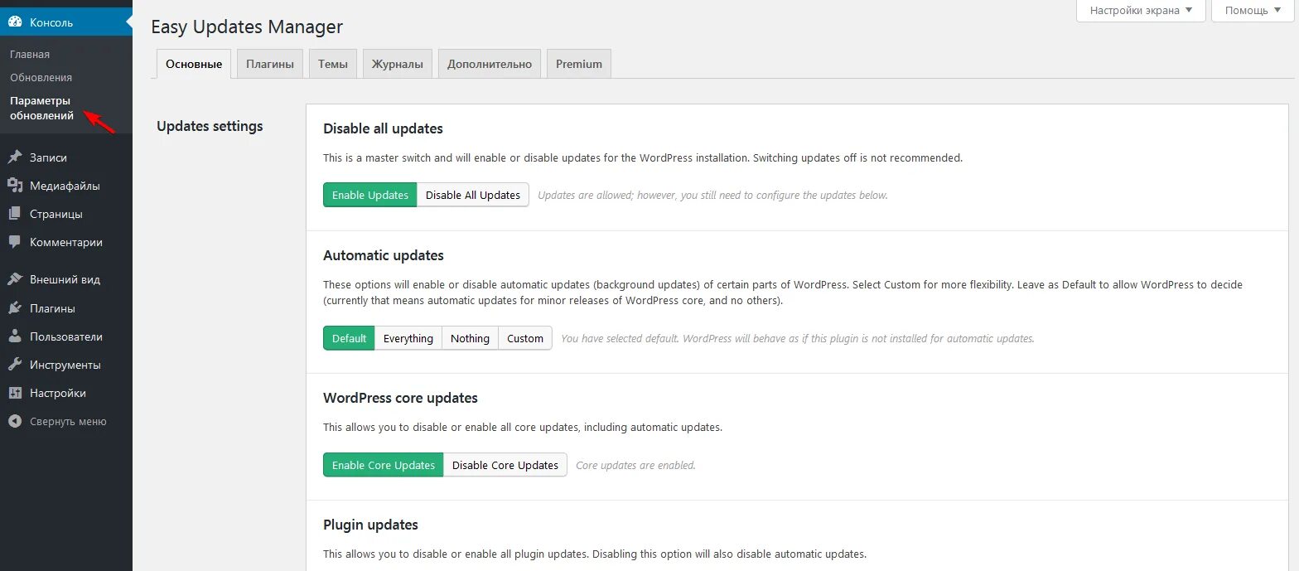The height and width of the screenshot is (571, 1299).
Task: Open the Медиафайлы menu item
Action: [x=66, y=186]
